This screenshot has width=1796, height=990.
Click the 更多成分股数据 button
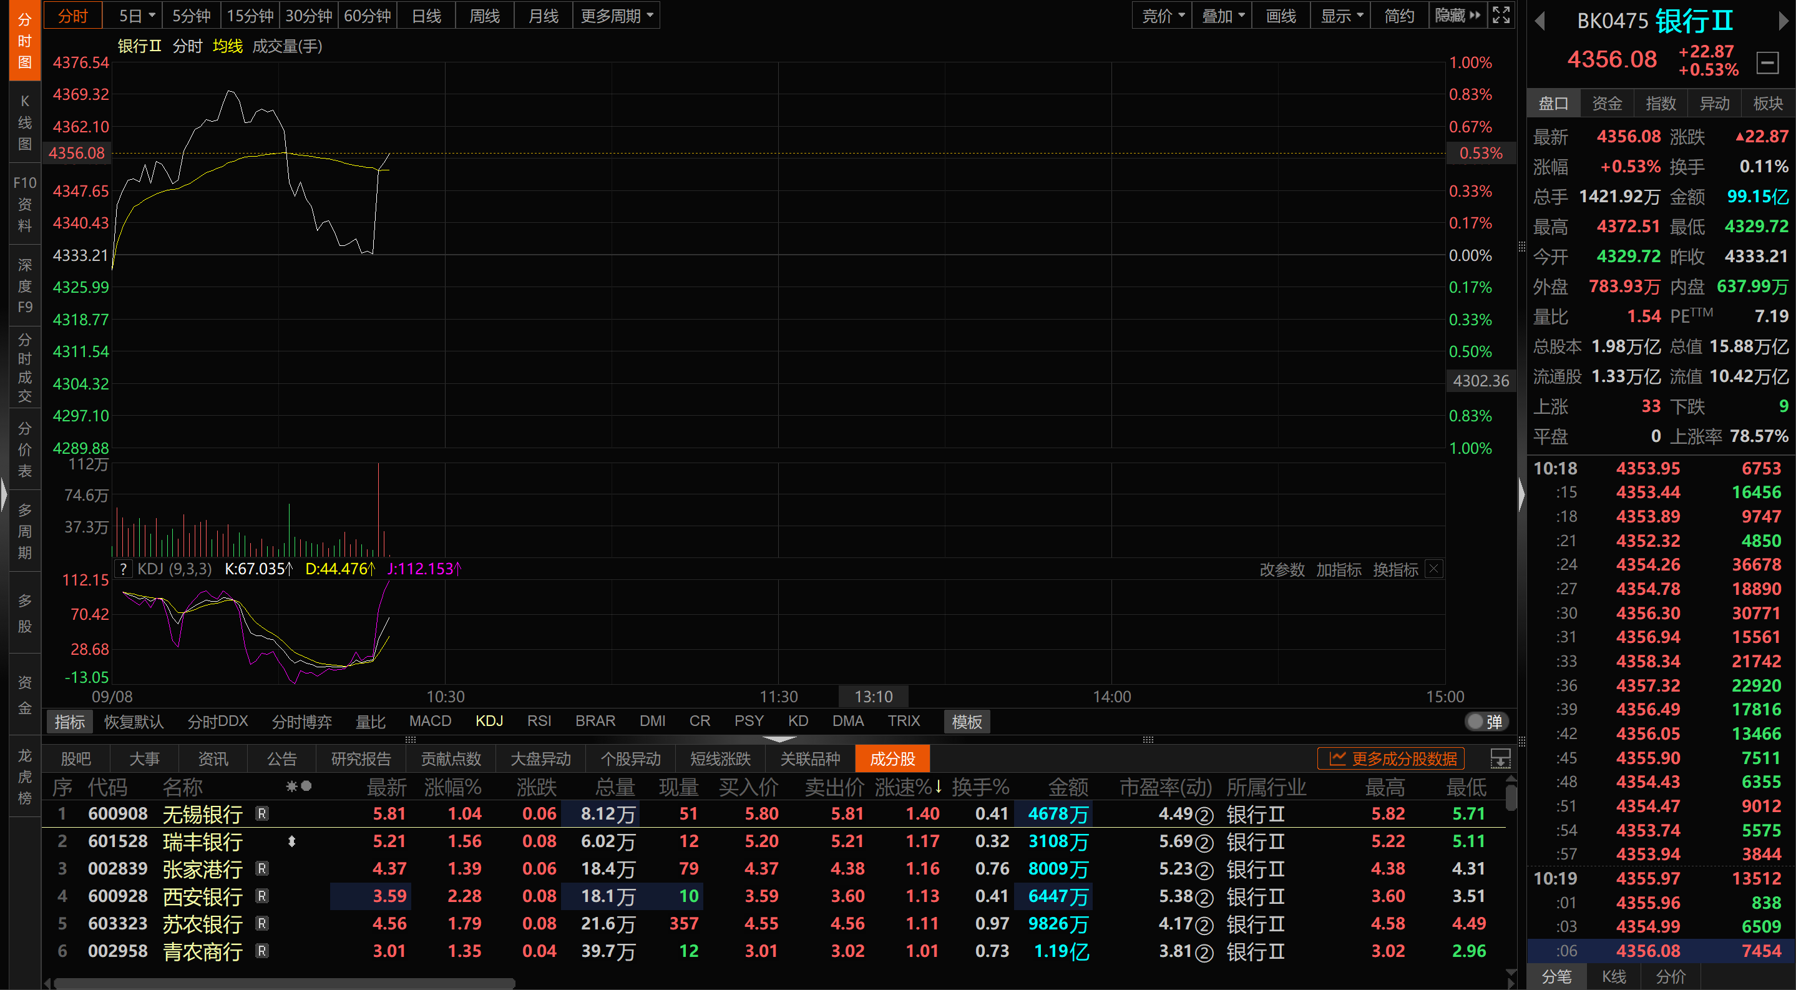(1392, 758)
